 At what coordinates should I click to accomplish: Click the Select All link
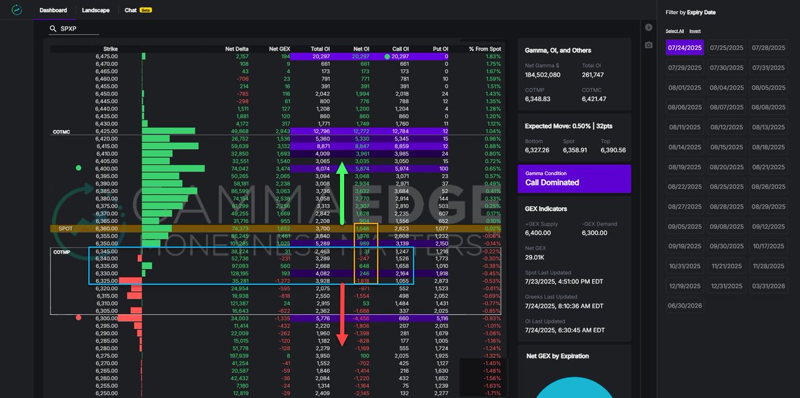click(675, 31)
